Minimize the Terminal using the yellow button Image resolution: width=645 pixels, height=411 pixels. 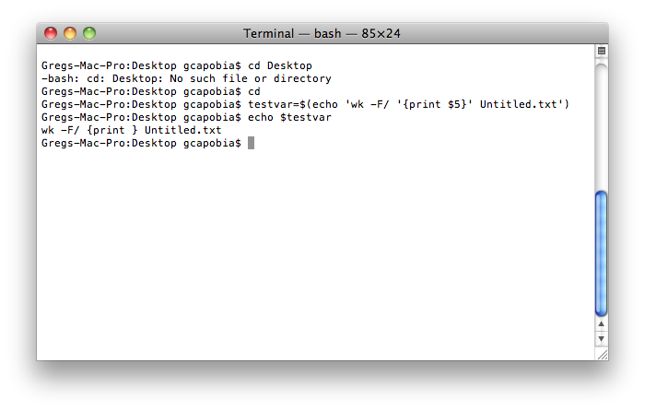coord(70,33)
